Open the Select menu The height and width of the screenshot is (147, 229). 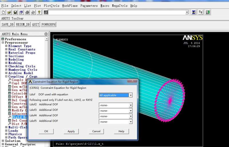pyautogui.click(x=16, y=6)
